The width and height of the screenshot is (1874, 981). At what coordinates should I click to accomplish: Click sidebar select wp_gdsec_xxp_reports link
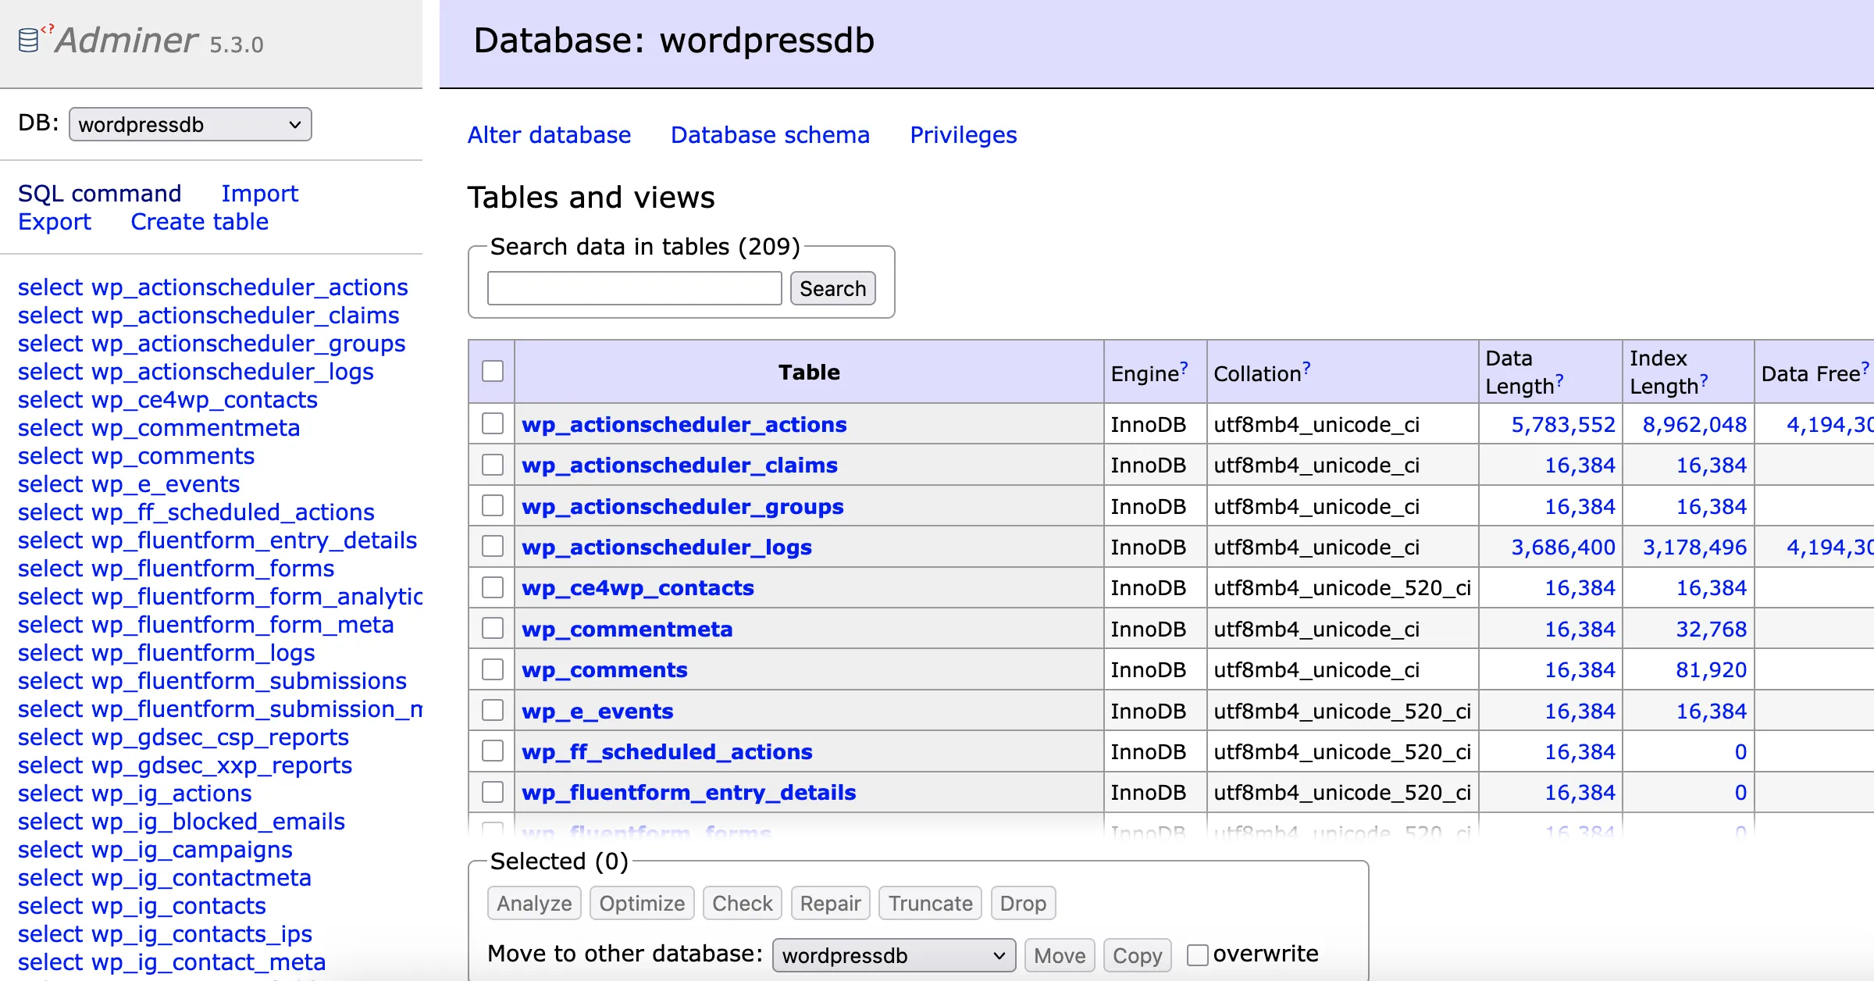coord(185,765)
